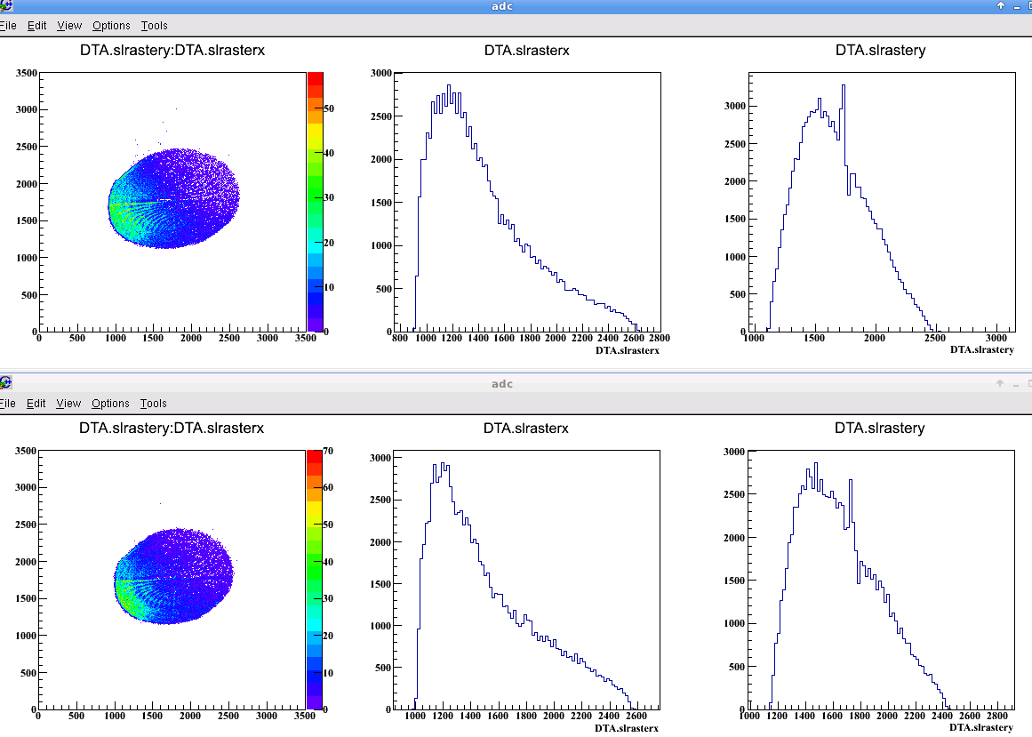Open Edit menu in upper adc window
1032x737 pixels.
tap(36, 26)
